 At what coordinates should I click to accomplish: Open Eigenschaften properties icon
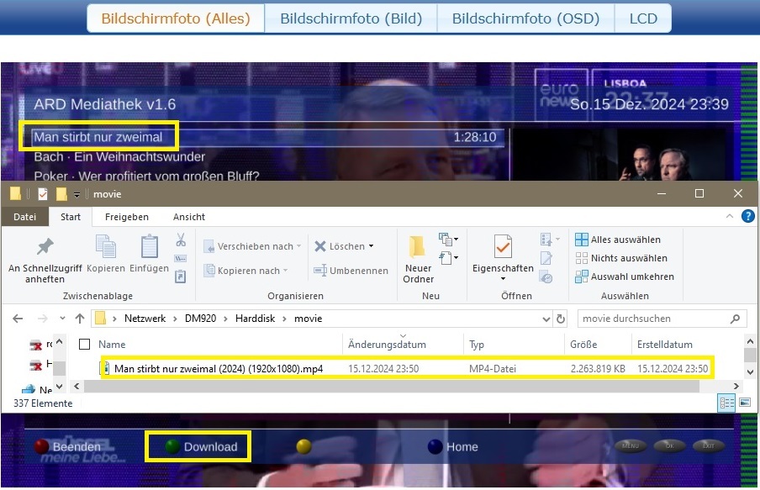[x=503, y=247]
